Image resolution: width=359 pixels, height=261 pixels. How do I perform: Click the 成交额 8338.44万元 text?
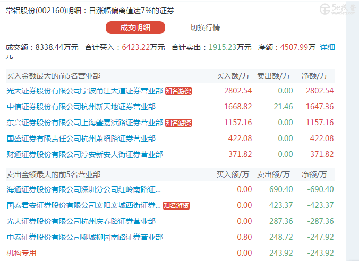point(42,47)
